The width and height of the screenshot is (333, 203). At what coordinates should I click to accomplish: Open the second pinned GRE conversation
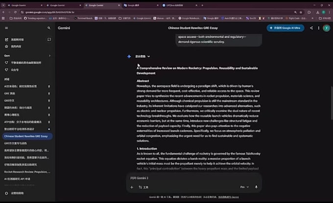tap(10, 93)
